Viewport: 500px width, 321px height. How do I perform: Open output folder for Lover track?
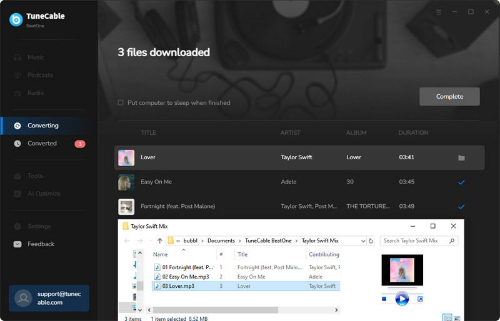tap(461, 158)
